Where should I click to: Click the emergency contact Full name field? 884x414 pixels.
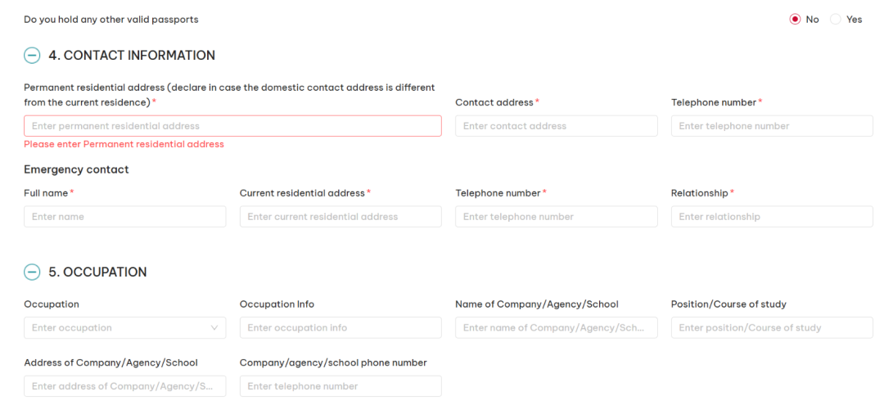tap(124, 217)
